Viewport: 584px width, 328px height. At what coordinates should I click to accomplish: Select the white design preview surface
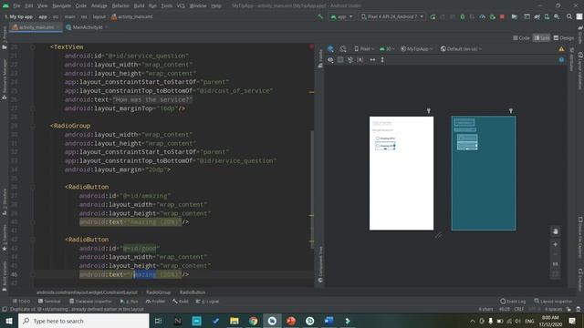(x=401, y=173)
